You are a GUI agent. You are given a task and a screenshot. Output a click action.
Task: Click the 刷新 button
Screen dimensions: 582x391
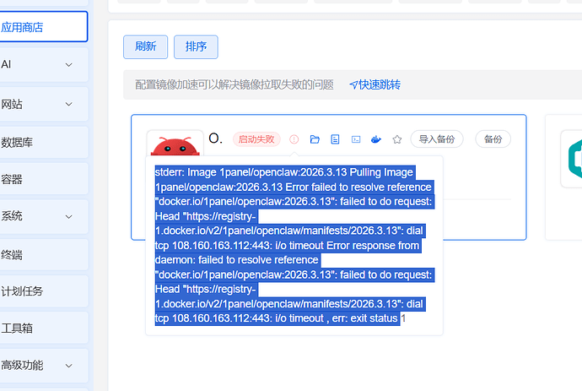(145, 47)
